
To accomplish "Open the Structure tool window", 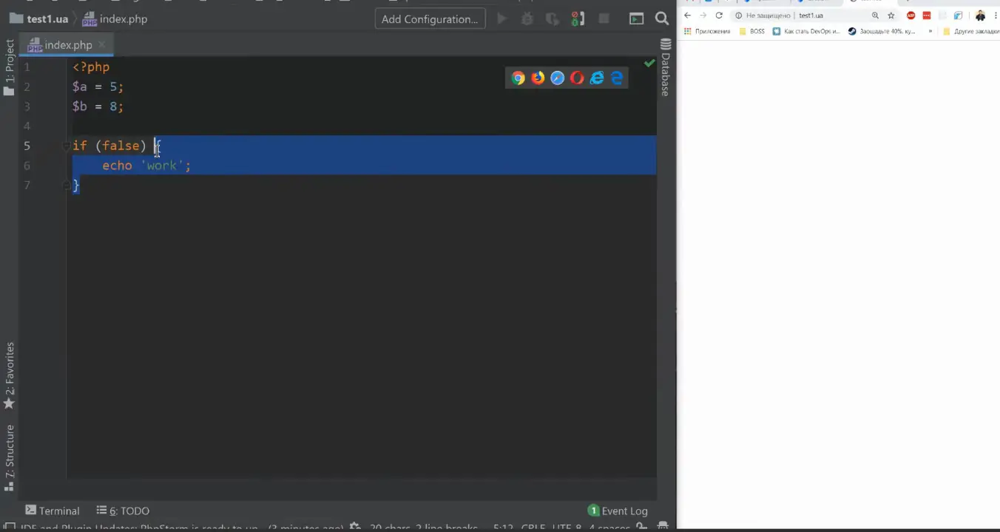I will [9, 458].
